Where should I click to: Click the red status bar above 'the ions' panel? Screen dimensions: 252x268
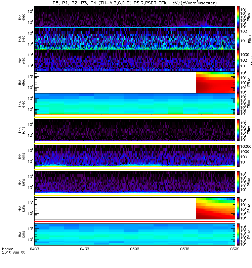[x=135, y=221]
